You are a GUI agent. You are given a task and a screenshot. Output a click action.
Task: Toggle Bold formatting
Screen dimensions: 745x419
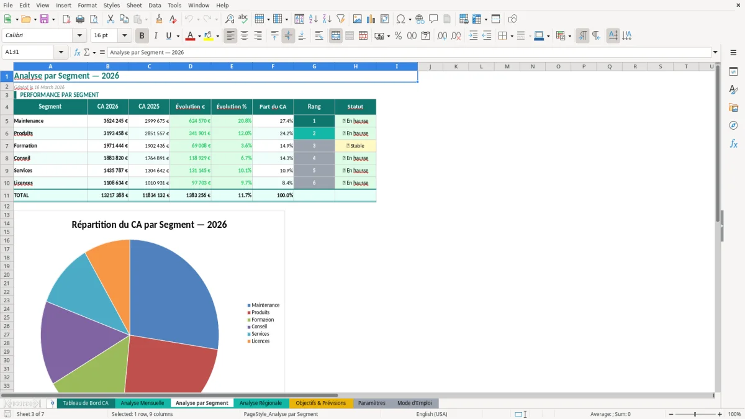click(142, 36)
